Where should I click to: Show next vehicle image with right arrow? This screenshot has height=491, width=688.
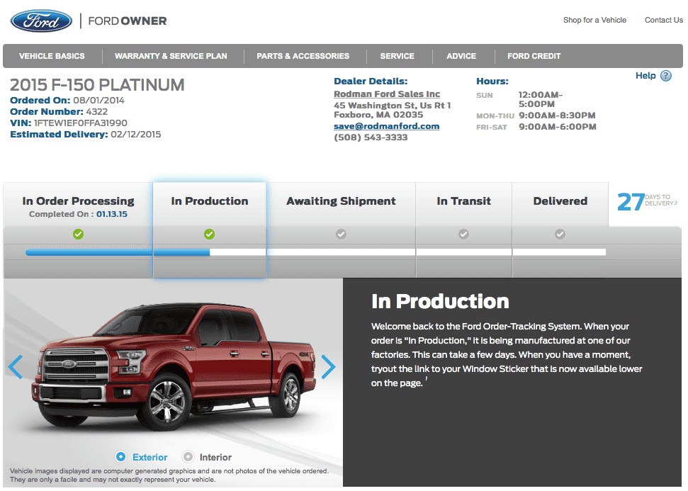328,367
